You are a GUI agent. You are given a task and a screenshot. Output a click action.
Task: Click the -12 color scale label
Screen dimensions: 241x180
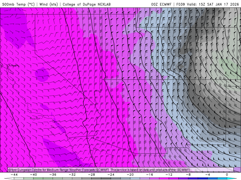tap(169, 175)
